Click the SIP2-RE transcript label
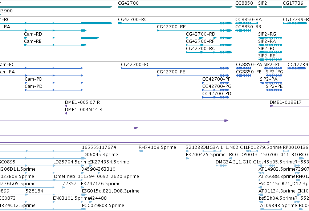 coord(267,56)
